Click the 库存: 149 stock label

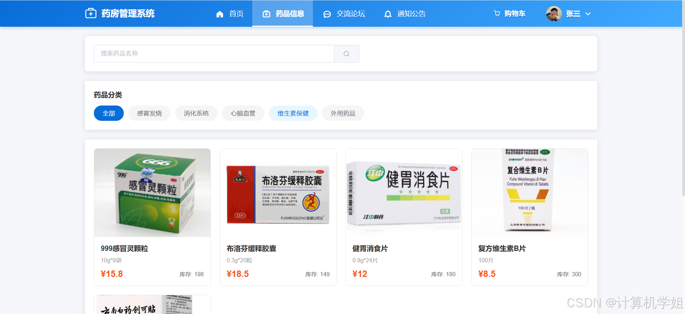point(318,274)
